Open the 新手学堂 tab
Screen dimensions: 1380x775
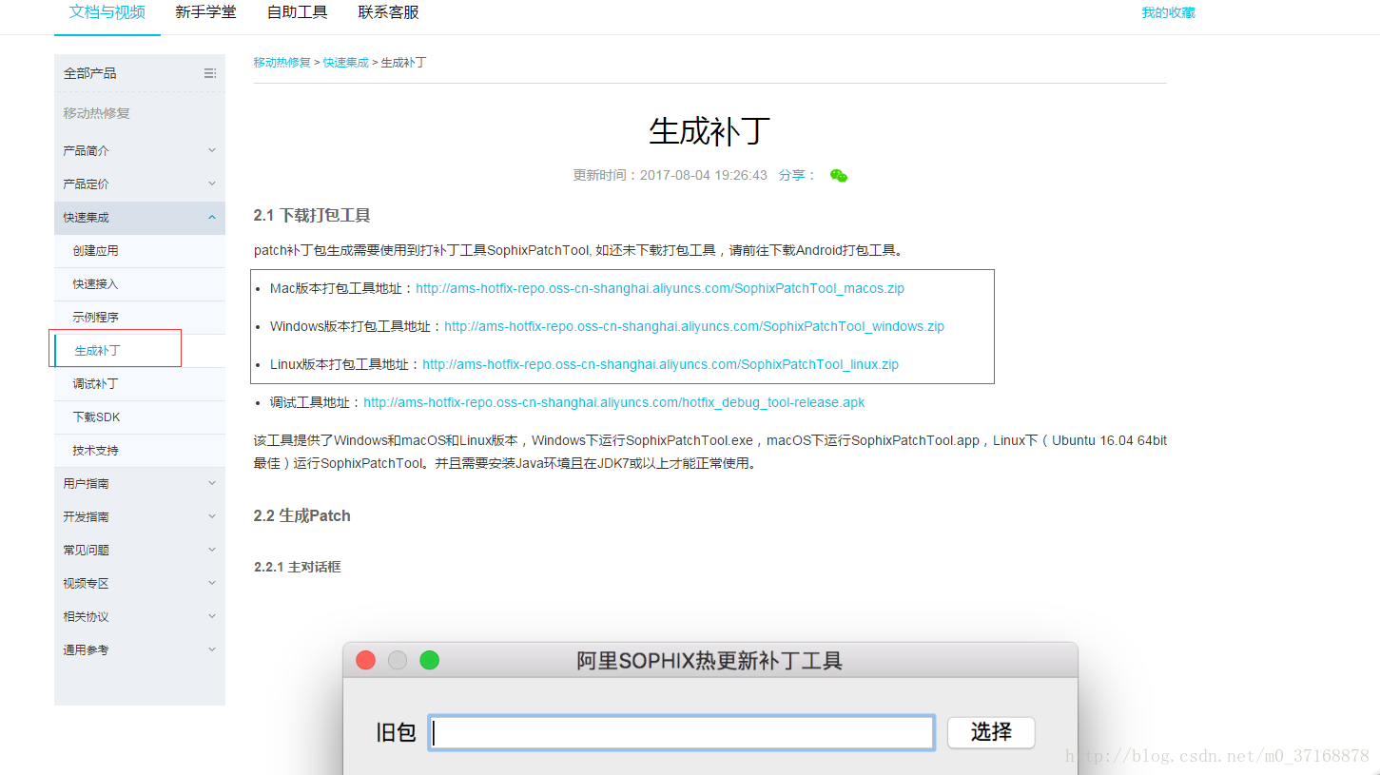coord(206,12)
